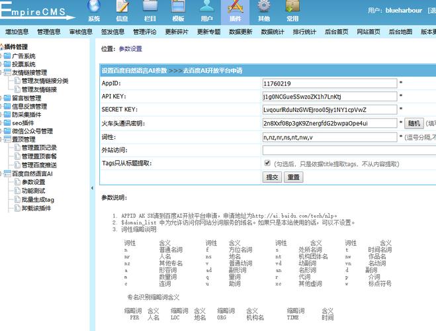Image resolution: width=436 pixels, height=331 pixels.
Task: Open the 其他 gear icon in top navigation
Action: point(264,6)
